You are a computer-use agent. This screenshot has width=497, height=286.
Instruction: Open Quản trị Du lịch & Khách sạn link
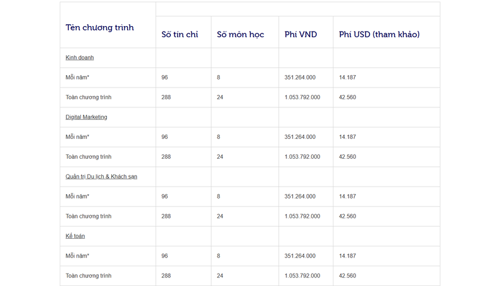101,177
